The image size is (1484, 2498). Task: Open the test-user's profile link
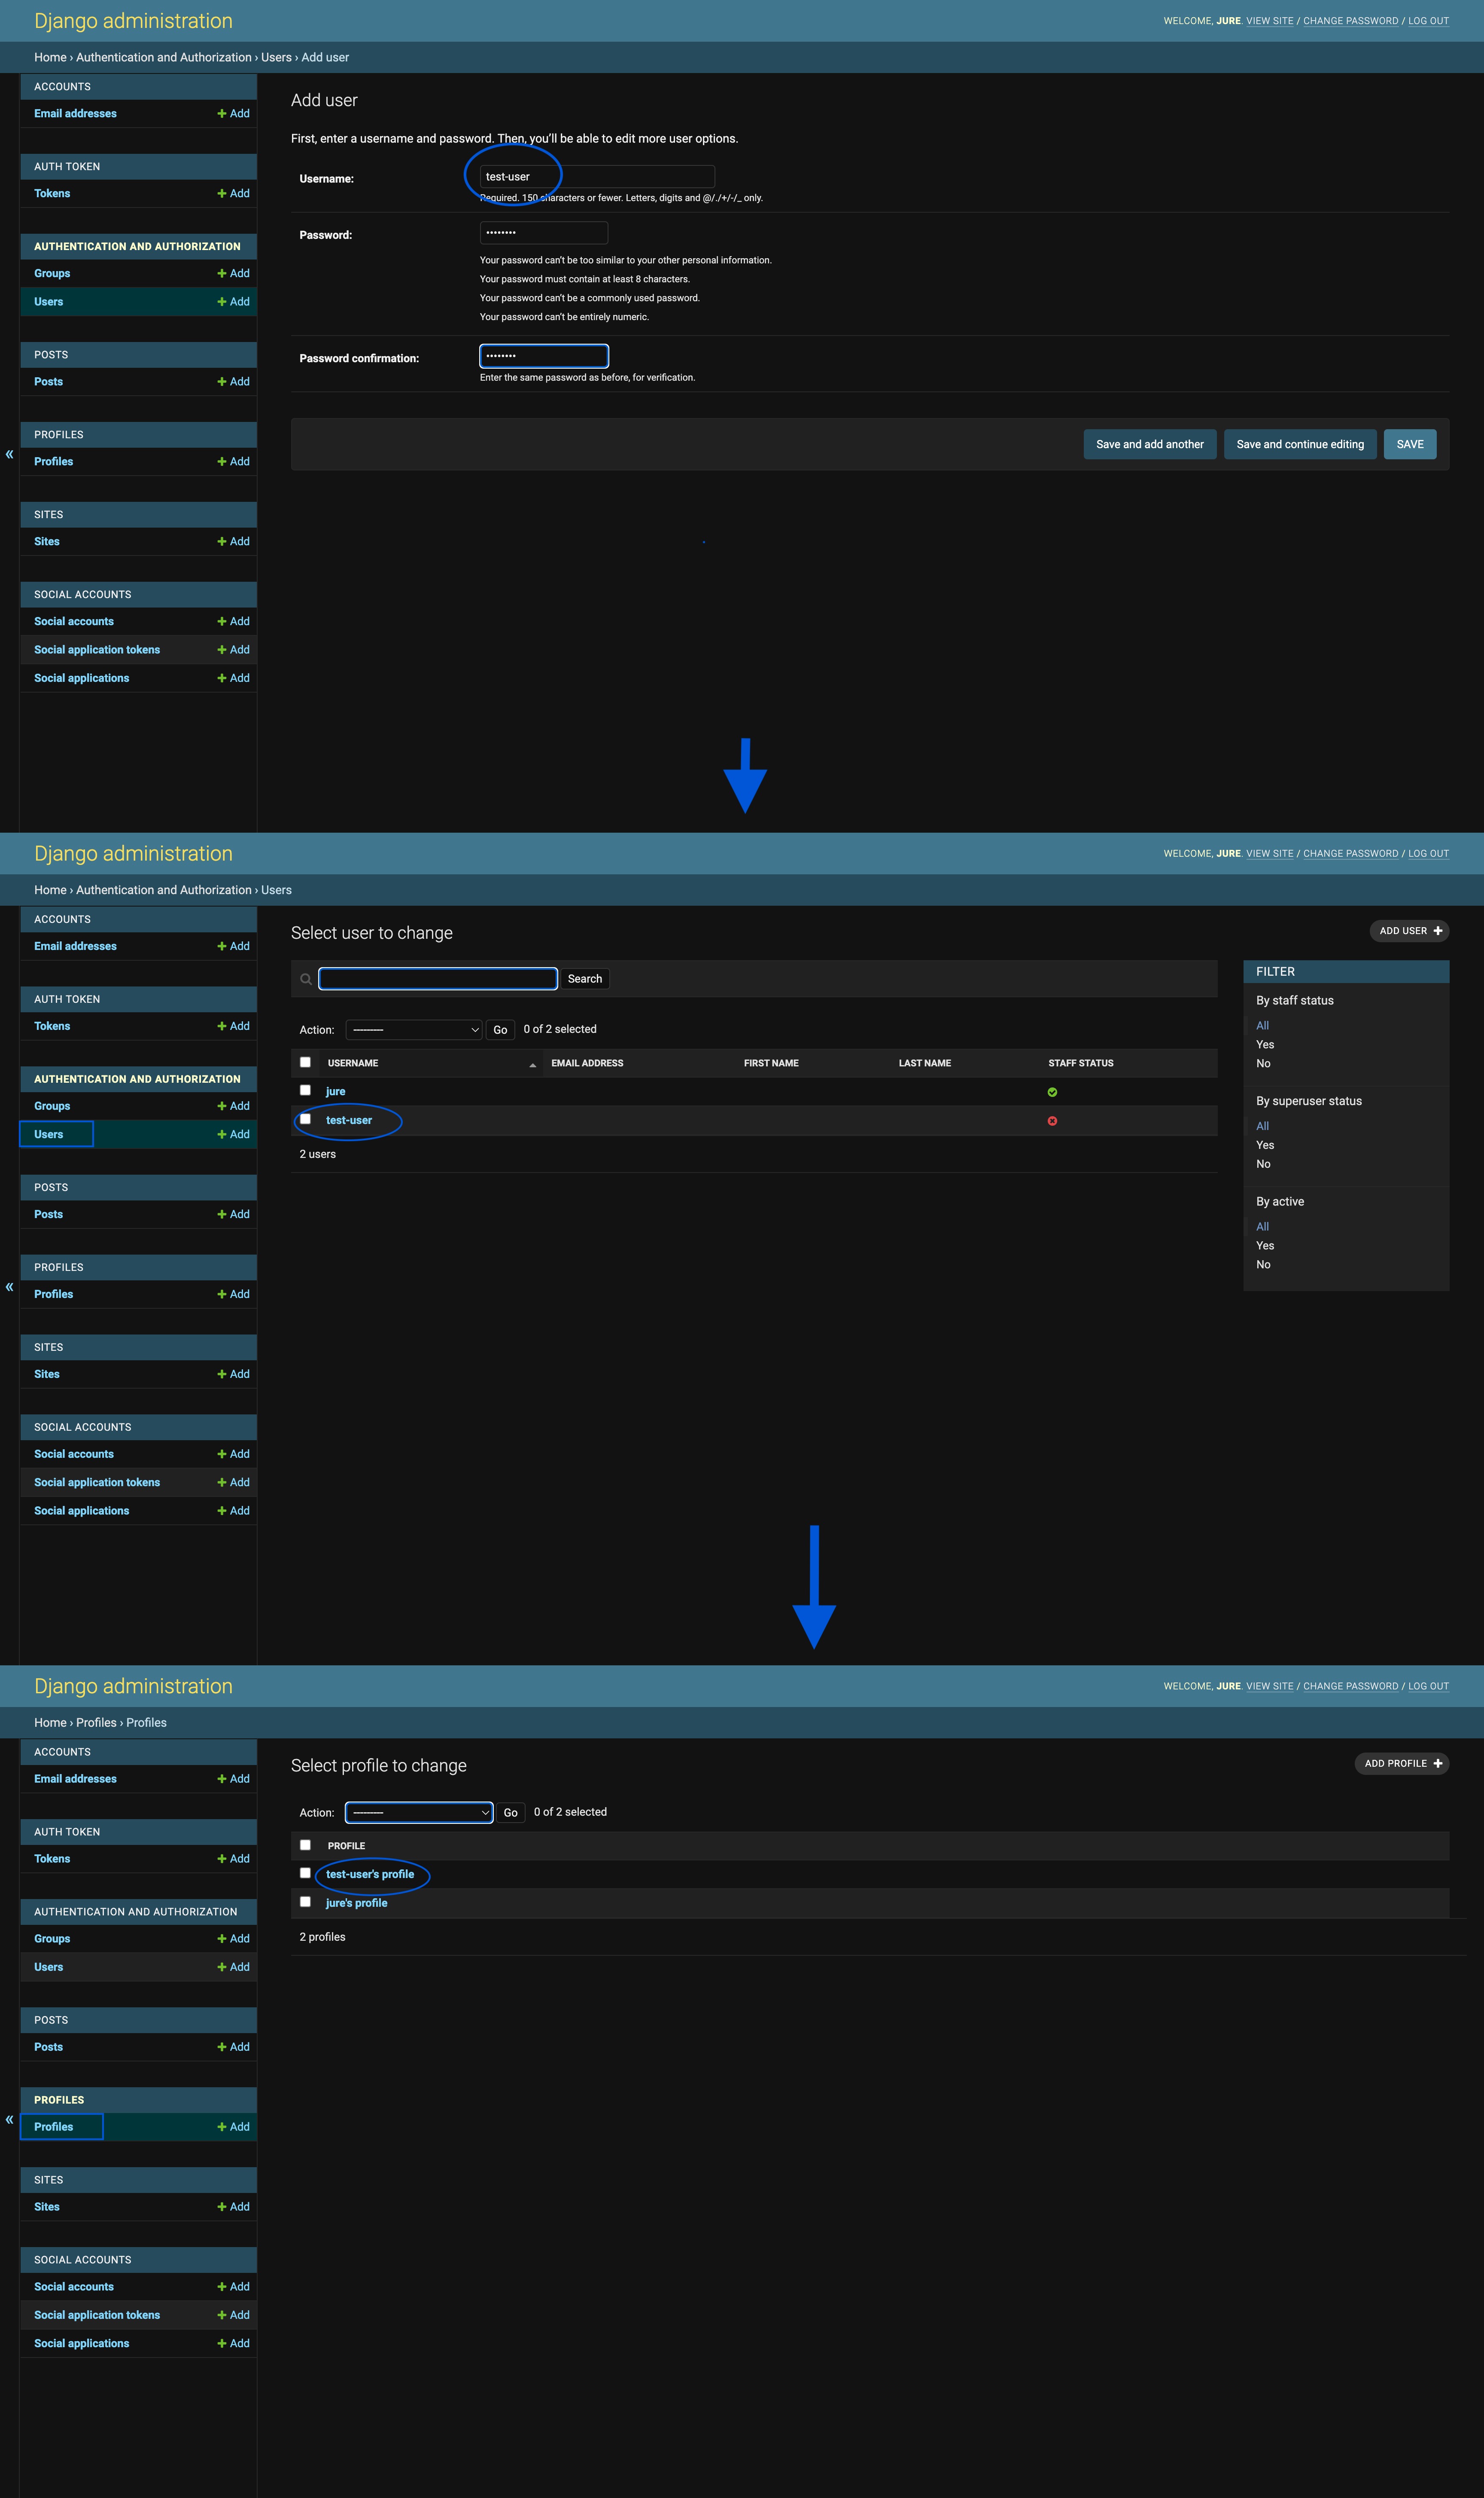tap(370, 1875)
